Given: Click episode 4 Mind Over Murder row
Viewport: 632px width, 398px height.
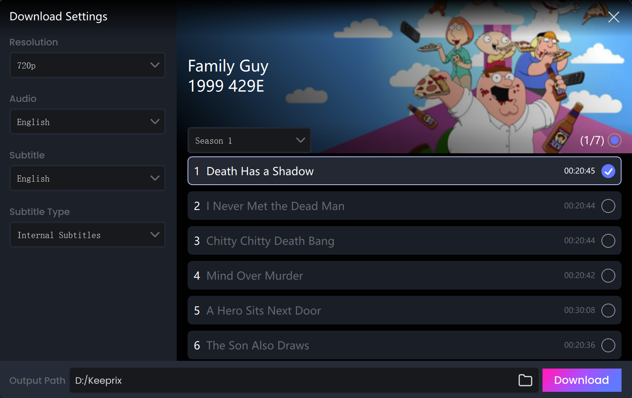Looking at the screenshot, I should pyautogui.click(x=404, y=276).
